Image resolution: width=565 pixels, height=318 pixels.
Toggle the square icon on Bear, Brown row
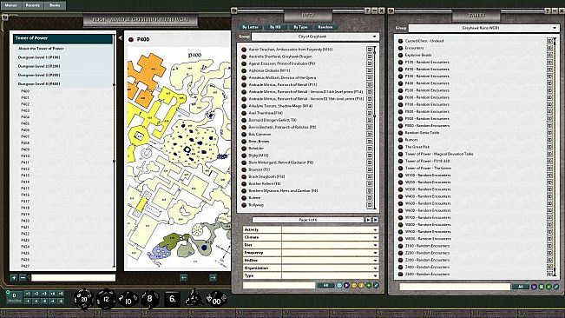[x=370, y=142]
